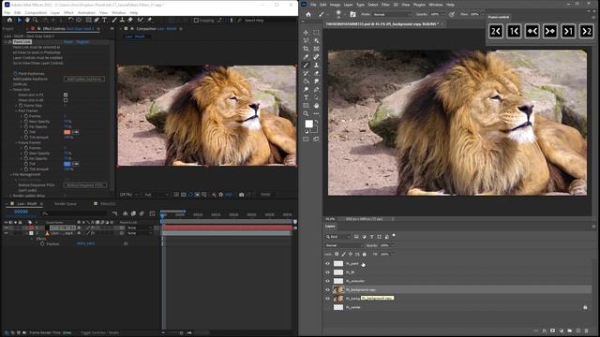
Task: Click the Photoshop Home icon
Action: [x=308, y=15]
